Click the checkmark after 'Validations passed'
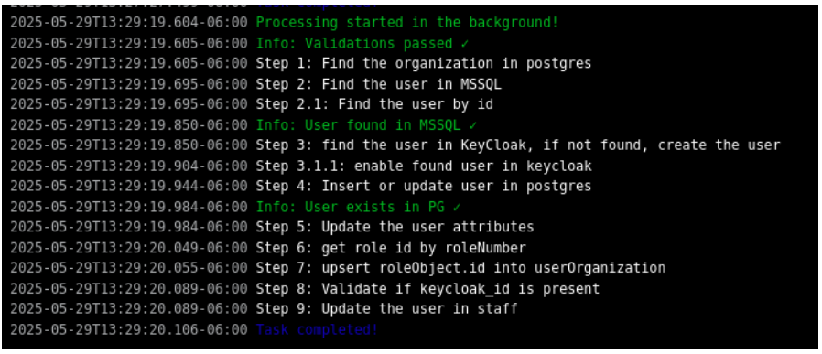Viewport: 822px width, 354px height. pos(464,44)
